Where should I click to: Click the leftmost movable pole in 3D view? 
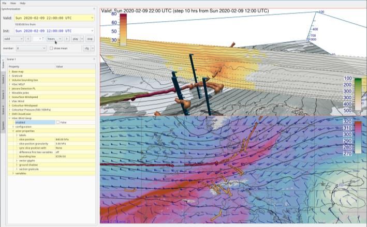[x=180, y=94]
